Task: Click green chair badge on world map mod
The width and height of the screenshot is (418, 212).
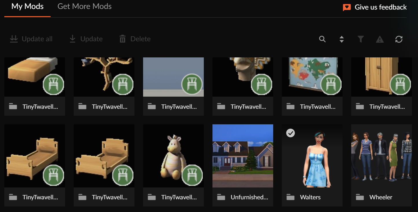Action: [x=331, y=84]
